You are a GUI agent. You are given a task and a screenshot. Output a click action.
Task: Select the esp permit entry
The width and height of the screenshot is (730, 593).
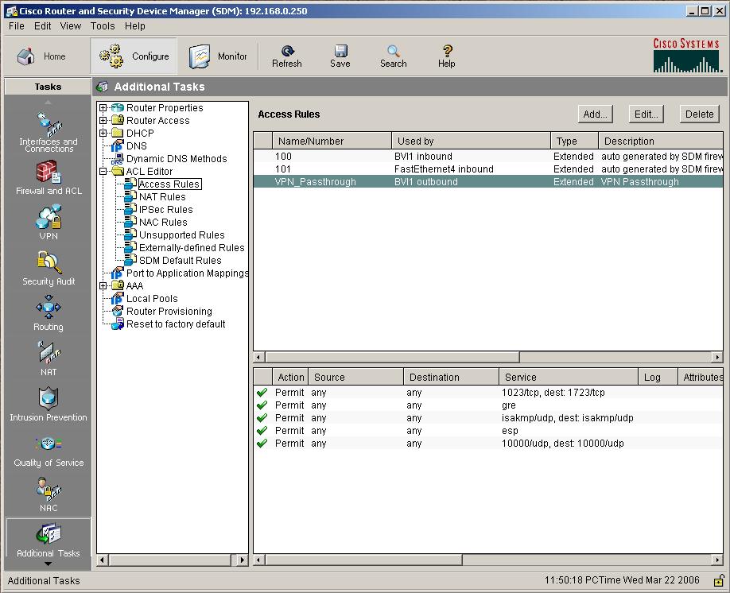click(488, 431)
